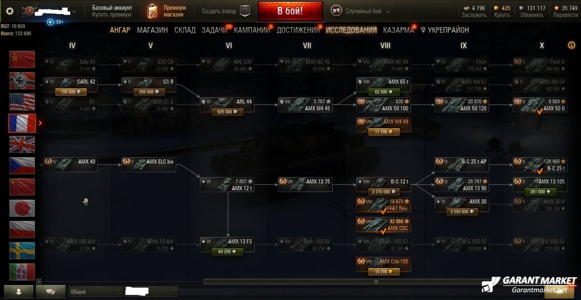581x300 pixels.
Task: Open the КАЗАРМА tab
Action: pos(398,30)
